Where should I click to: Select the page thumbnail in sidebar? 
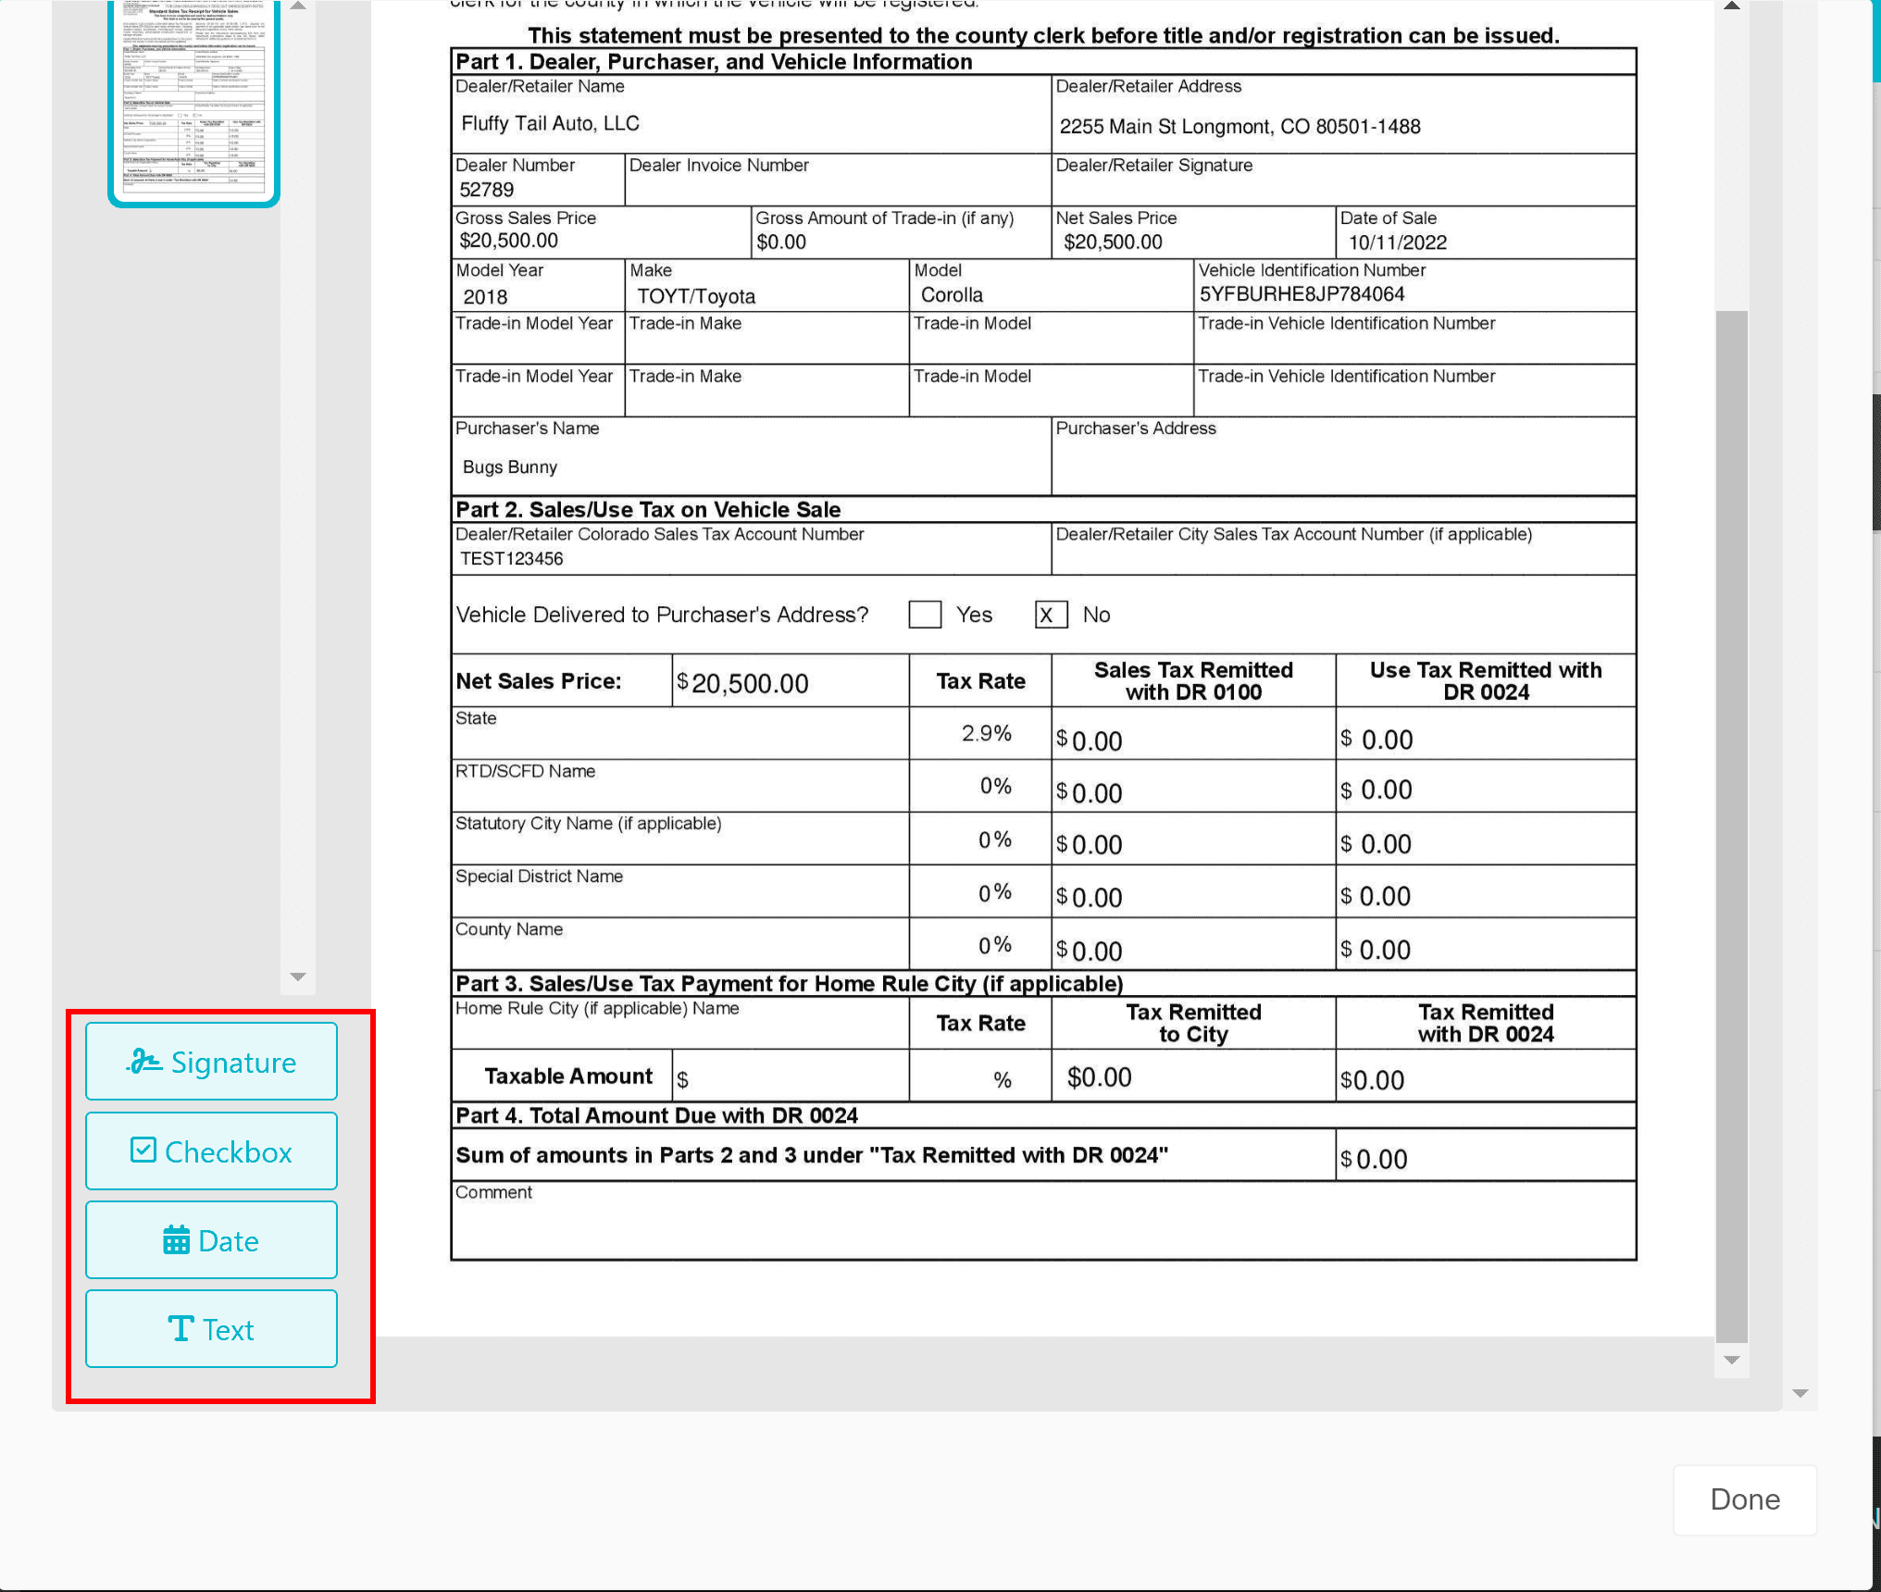(x=193, y=102)
